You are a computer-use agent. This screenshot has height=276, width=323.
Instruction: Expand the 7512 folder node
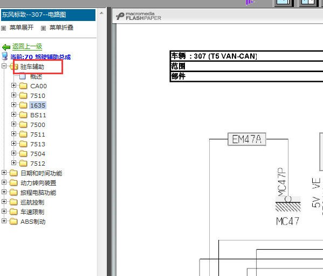coord(13,162)
